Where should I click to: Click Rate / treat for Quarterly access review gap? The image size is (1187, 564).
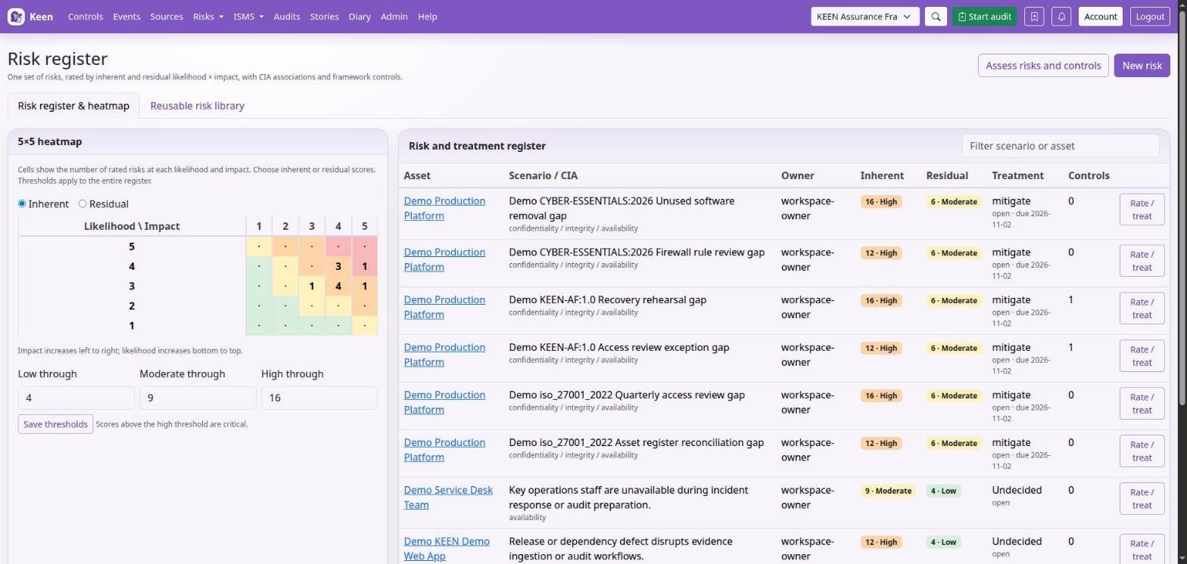point(1142,404)
